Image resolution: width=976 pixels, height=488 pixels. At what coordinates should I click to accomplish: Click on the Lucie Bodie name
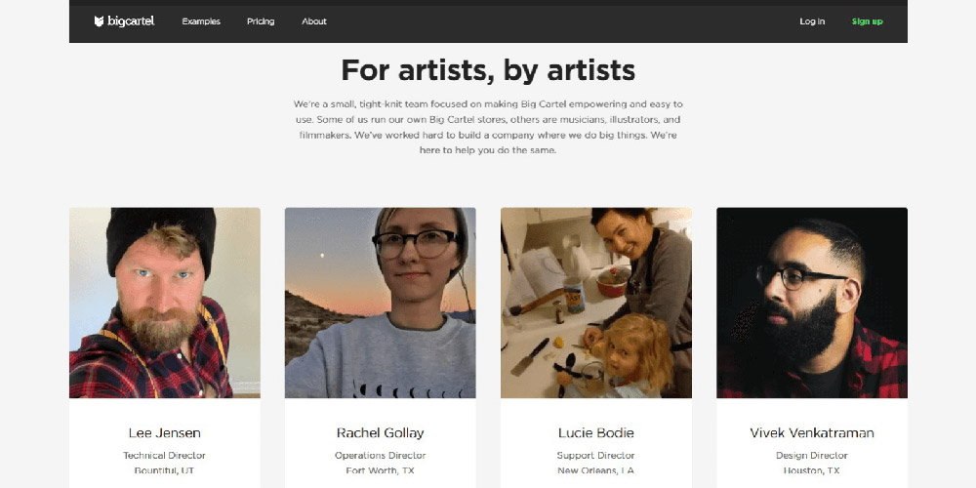point(596,432)
